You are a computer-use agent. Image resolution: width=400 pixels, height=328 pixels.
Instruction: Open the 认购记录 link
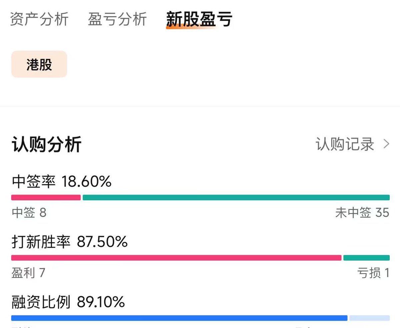(x=345, y=144)
